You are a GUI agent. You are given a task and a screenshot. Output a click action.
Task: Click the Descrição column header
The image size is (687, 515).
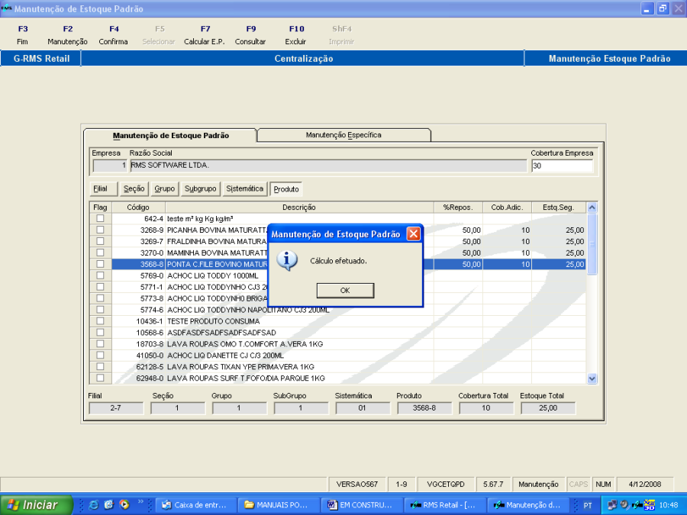click(x=299, y=208)
